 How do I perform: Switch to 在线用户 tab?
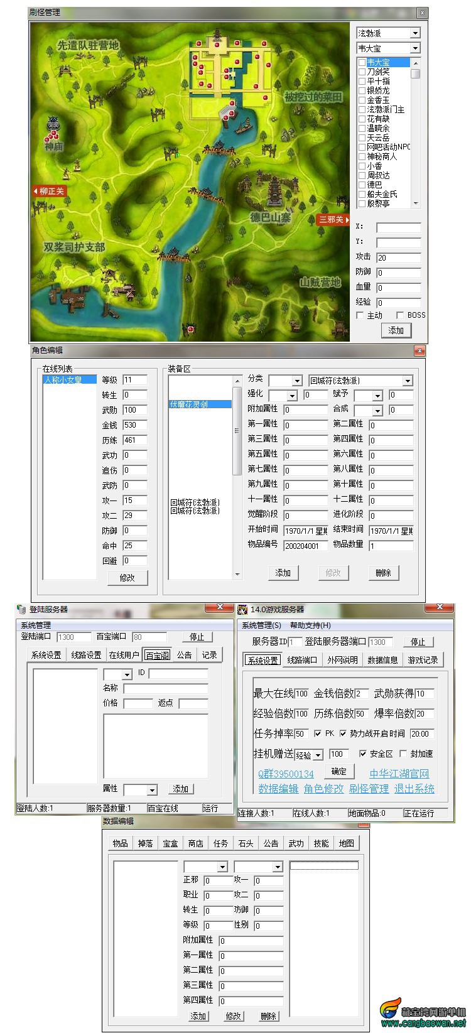(x=124, y=655)
